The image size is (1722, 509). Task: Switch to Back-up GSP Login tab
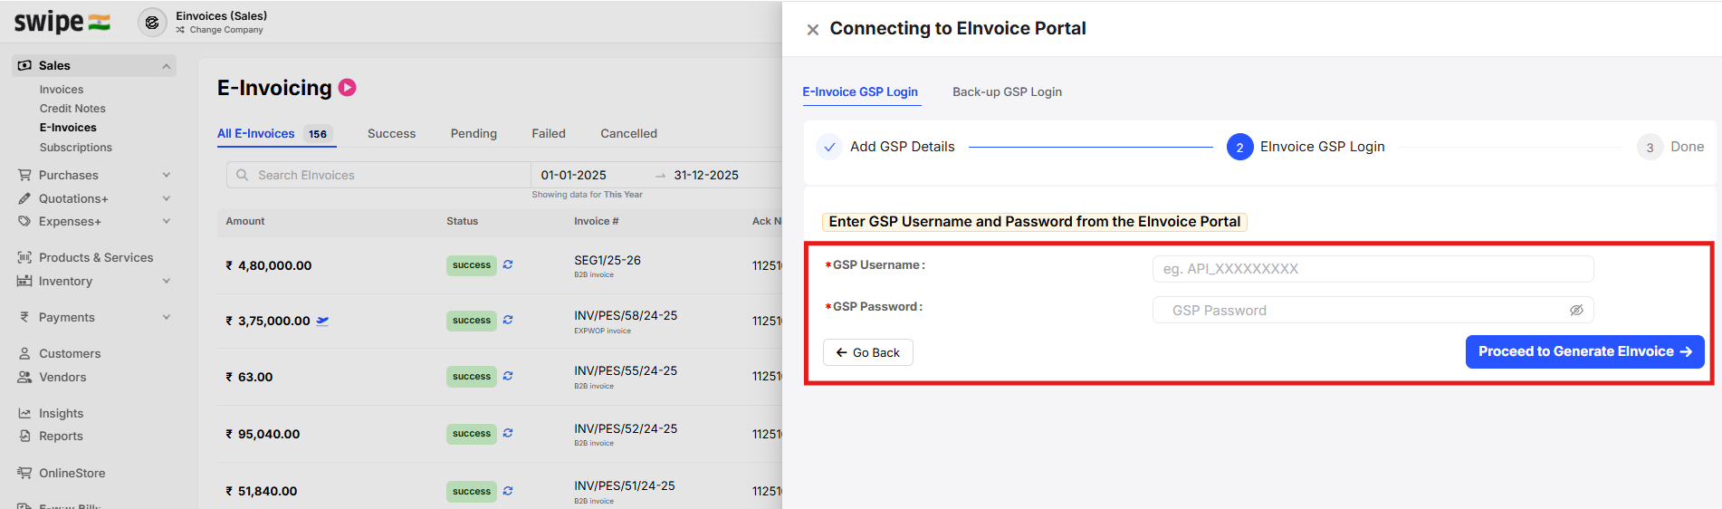coord(1007,92)
